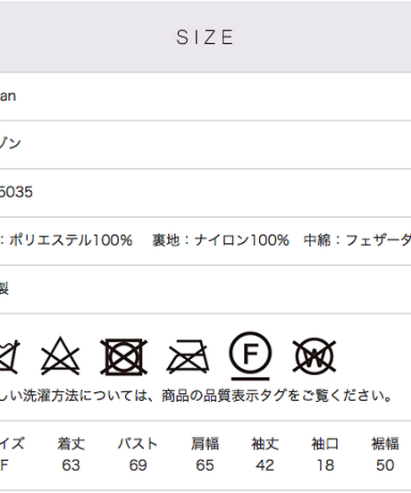Click the 肩幅 column header
This screenshot has height=493, width=411.
tap(205, 444)
